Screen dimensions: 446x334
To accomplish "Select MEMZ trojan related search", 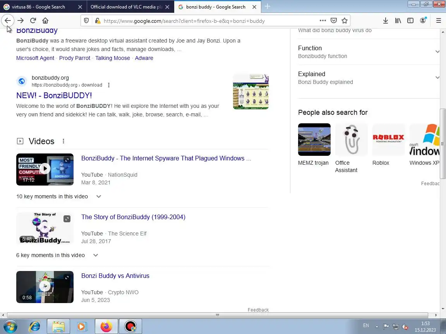I will coord(314,145).
